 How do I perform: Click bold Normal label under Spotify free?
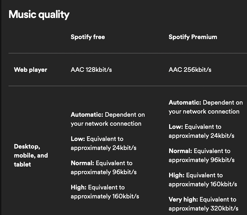(x=82, y=163)
